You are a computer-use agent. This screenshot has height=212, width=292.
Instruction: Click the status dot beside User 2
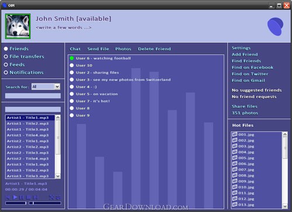(x=72, y=72)
